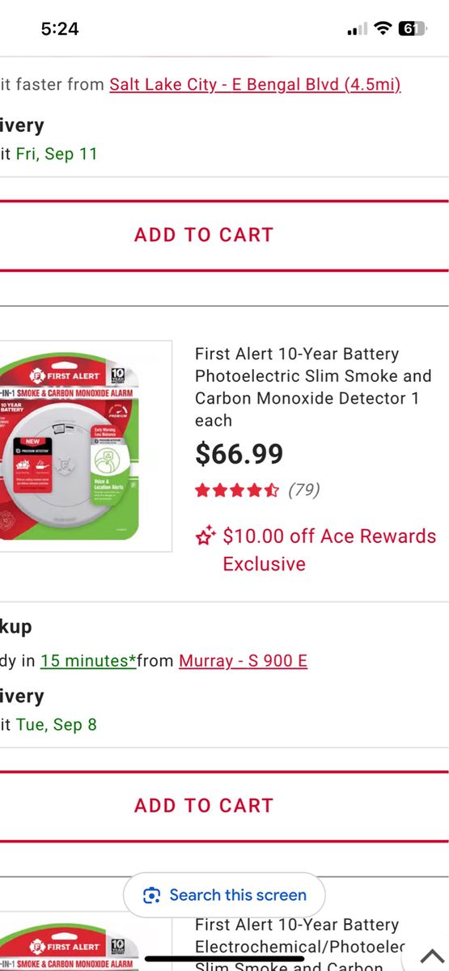
Task: Tap the battery indicator showing 61
Action: pos(412,29)
